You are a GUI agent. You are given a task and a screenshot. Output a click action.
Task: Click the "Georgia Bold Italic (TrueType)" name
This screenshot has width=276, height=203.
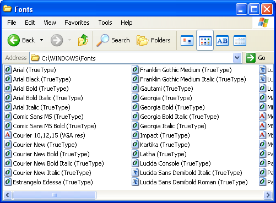click(x=180, y=117)
